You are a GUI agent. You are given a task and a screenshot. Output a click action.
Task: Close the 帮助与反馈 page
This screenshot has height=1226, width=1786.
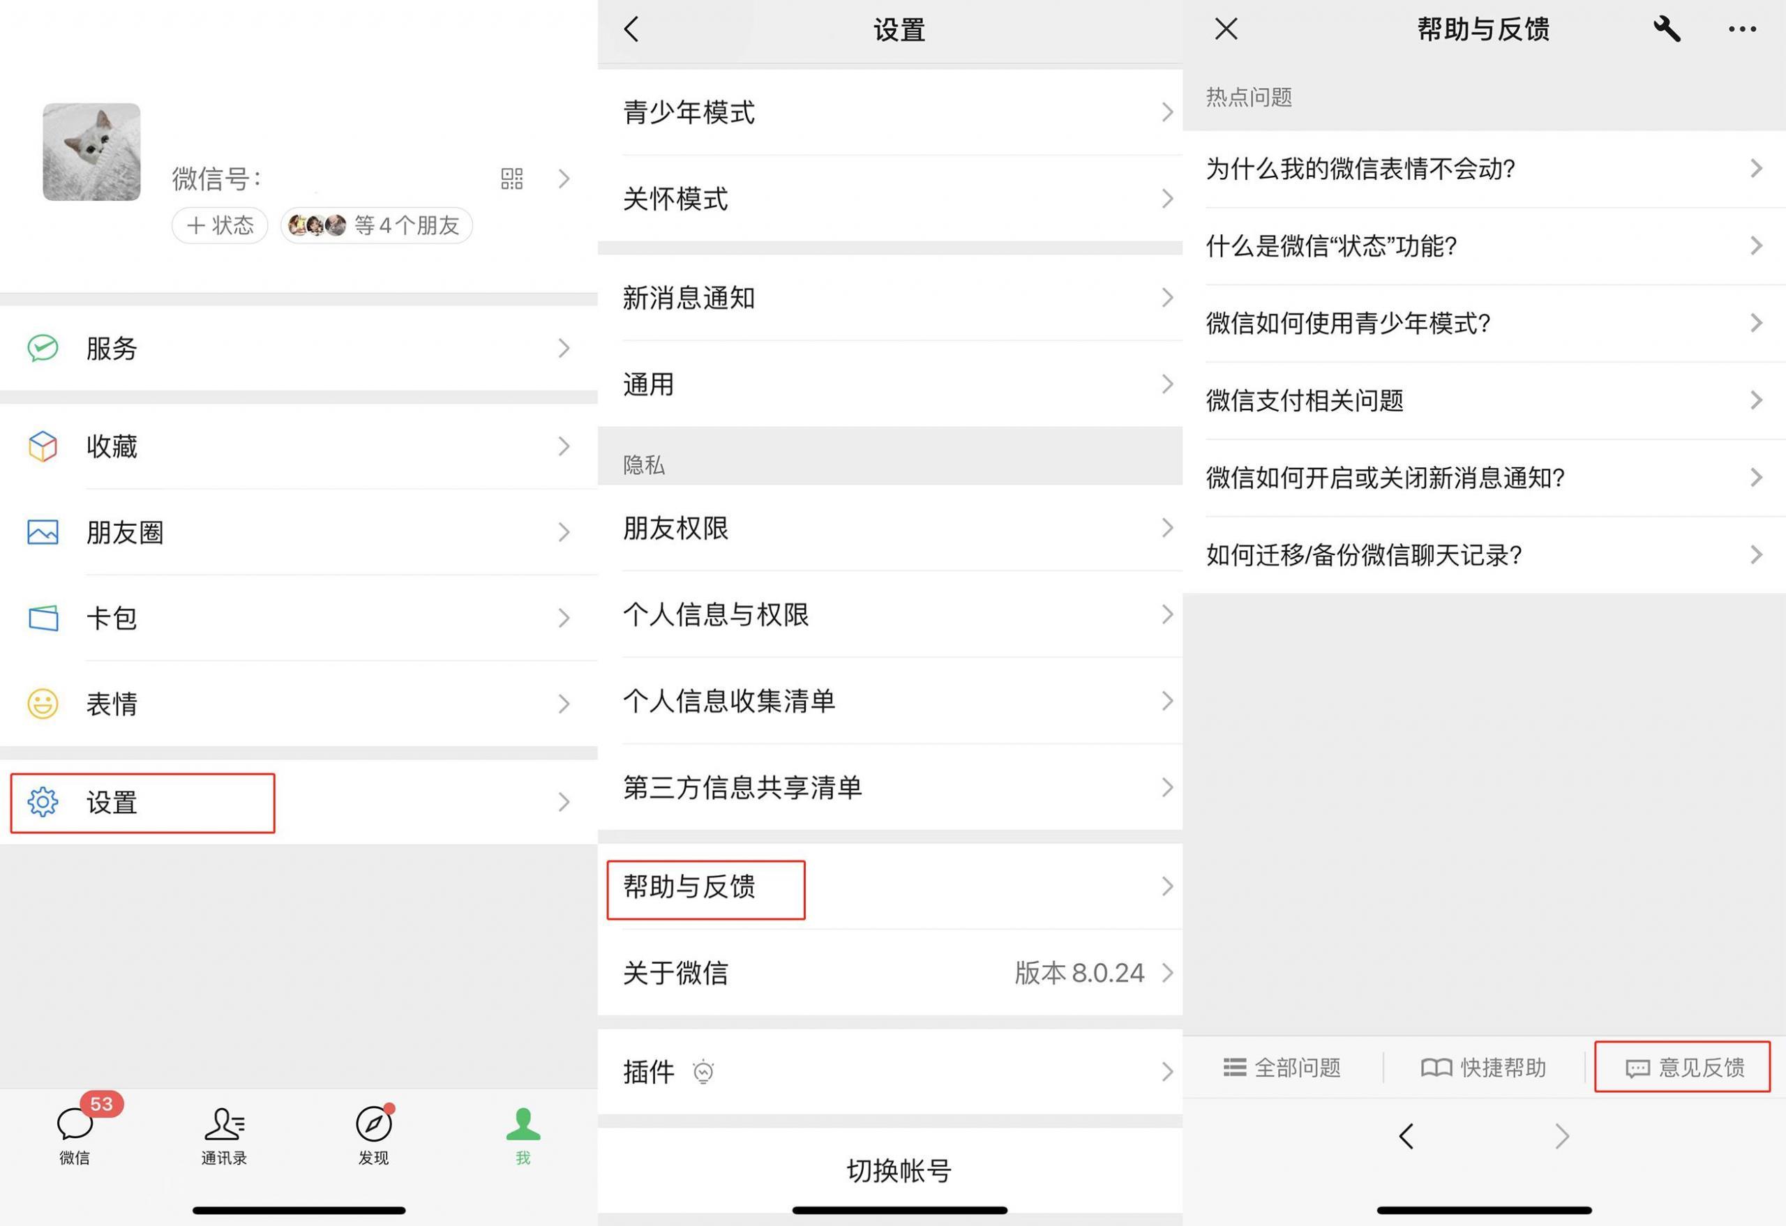pyautogui.click(x=1226, y=29)
